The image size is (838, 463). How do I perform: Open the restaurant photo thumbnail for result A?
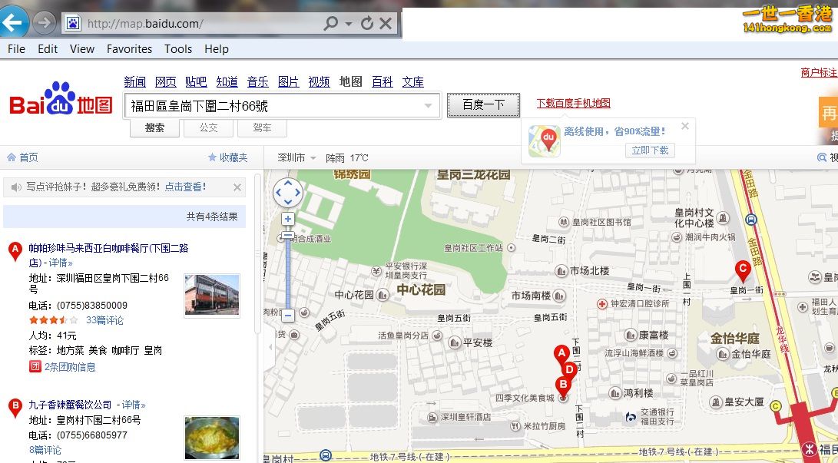tap(212, 294)
